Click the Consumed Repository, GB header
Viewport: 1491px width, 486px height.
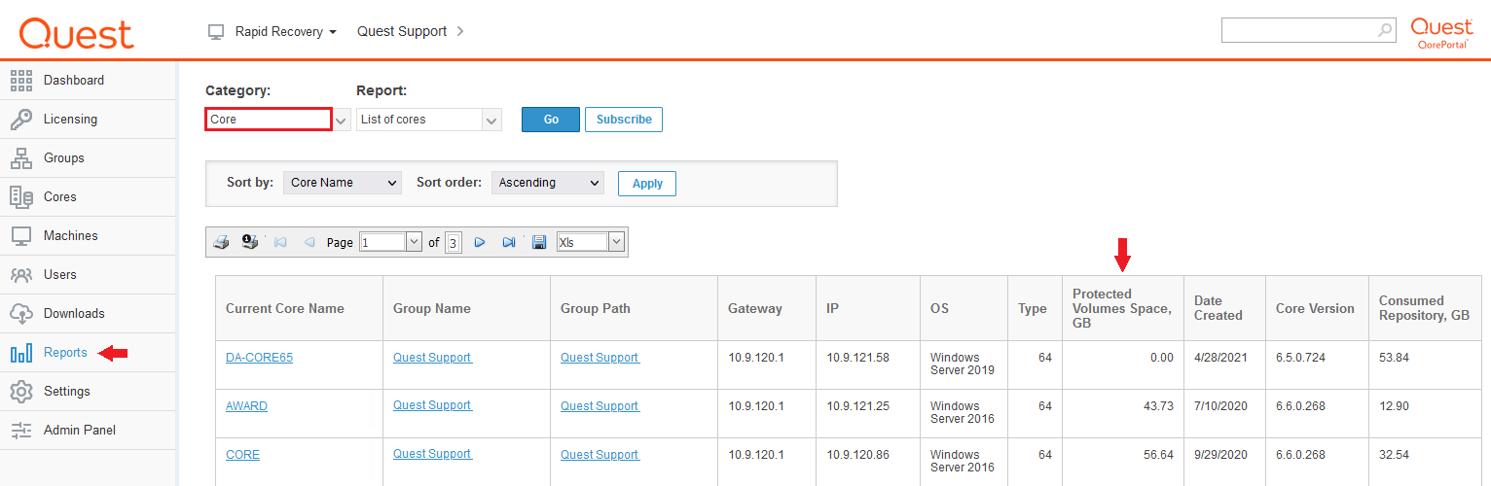point(1425,308)
